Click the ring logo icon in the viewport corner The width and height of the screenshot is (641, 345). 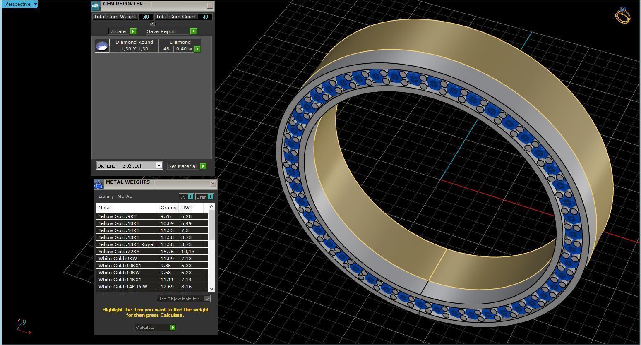click(622, 16)
